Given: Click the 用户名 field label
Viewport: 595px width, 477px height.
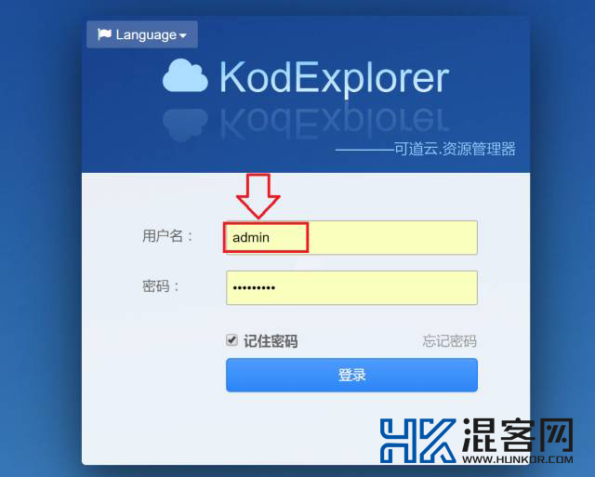Looking at the screenshot, I should (167, 236).
